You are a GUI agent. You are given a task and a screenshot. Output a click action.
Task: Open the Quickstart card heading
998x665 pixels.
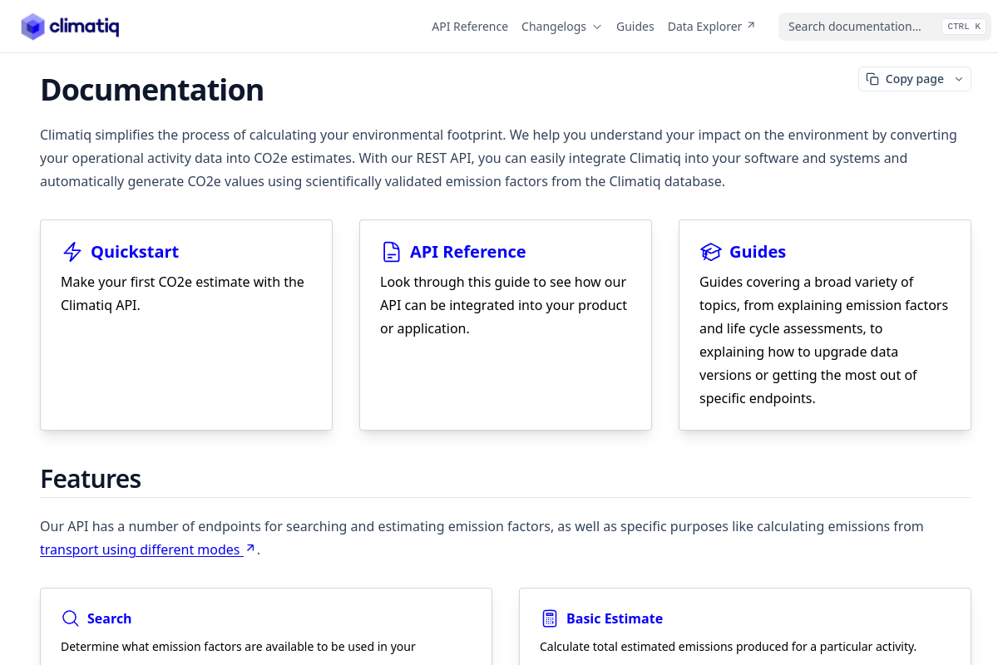click(135, 252)
